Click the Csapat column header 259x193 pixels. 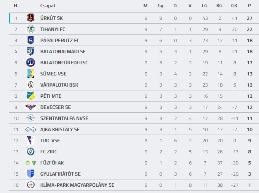(48, 6)
